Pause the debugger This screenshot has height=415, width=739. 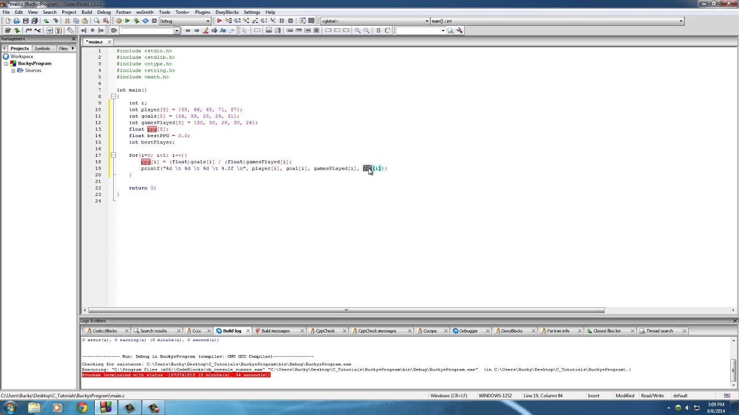pos(282,21)
